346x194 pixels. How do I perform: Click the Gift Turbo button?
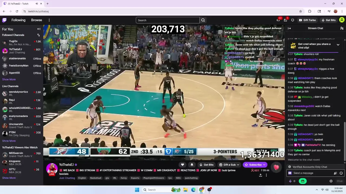click(x=308, y=20)
